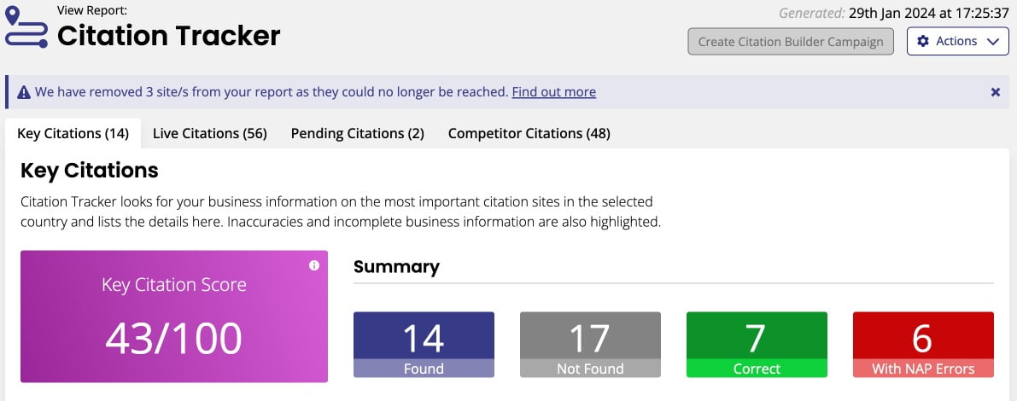Select the Pending Citations (2) tab
Screen dimensions: 1017x401
coord(357,133)
